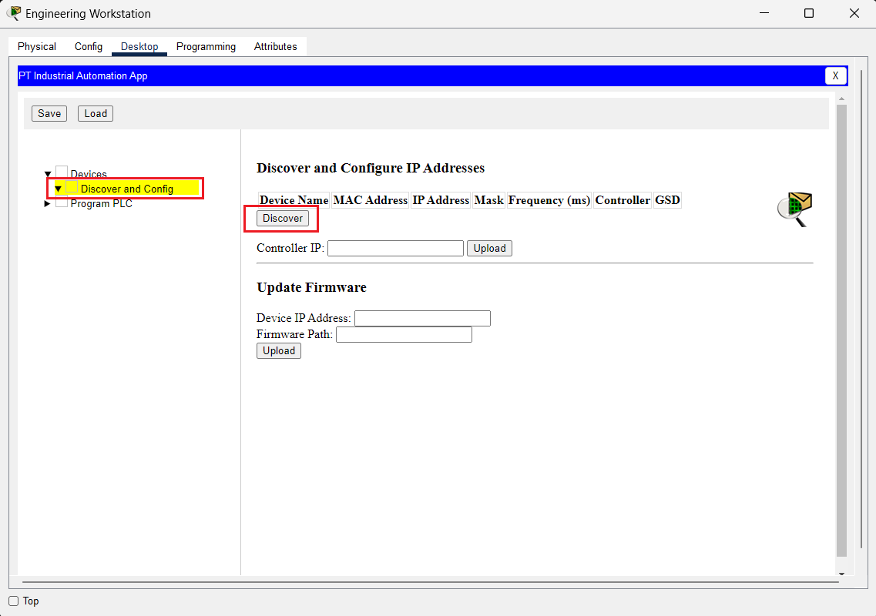
Task: Switch to the Physical tab
Action: coord(36,46)
